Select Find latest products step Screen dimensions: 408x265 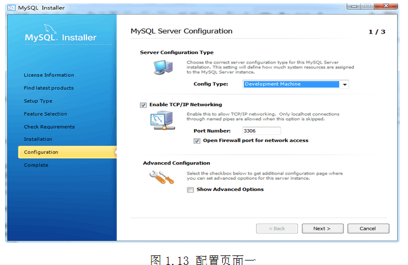point(49,88)
